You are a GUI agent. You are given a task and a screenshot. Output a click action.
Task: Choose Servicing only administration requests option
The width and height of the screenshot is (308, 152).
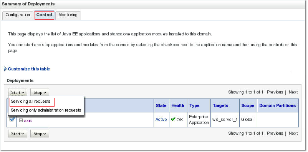[46, 110]
